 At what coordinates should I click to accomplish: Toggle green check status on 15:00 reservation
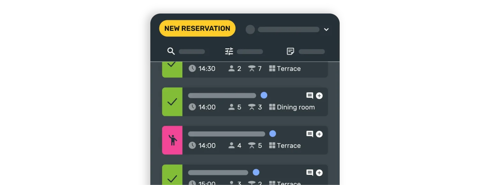[x=172, y=175]
